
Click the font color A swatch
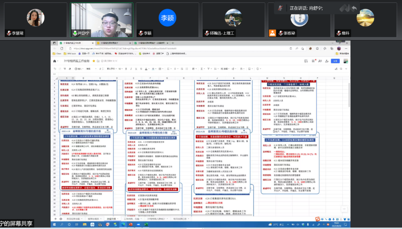tap(146, 69)
